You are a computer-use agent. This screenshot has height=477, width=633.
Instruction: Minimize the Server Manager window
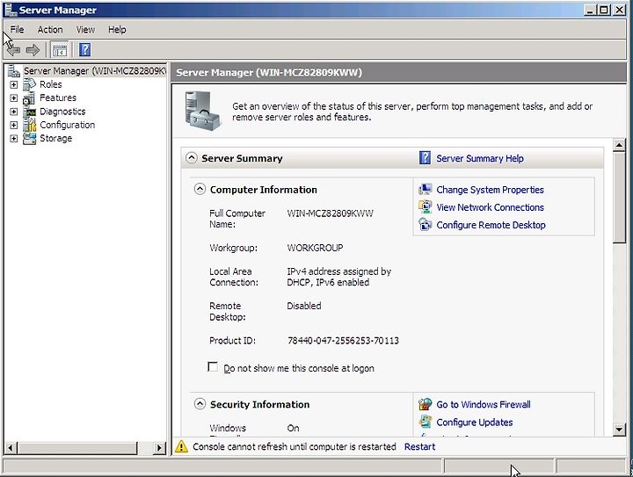(x=590, y=10)
